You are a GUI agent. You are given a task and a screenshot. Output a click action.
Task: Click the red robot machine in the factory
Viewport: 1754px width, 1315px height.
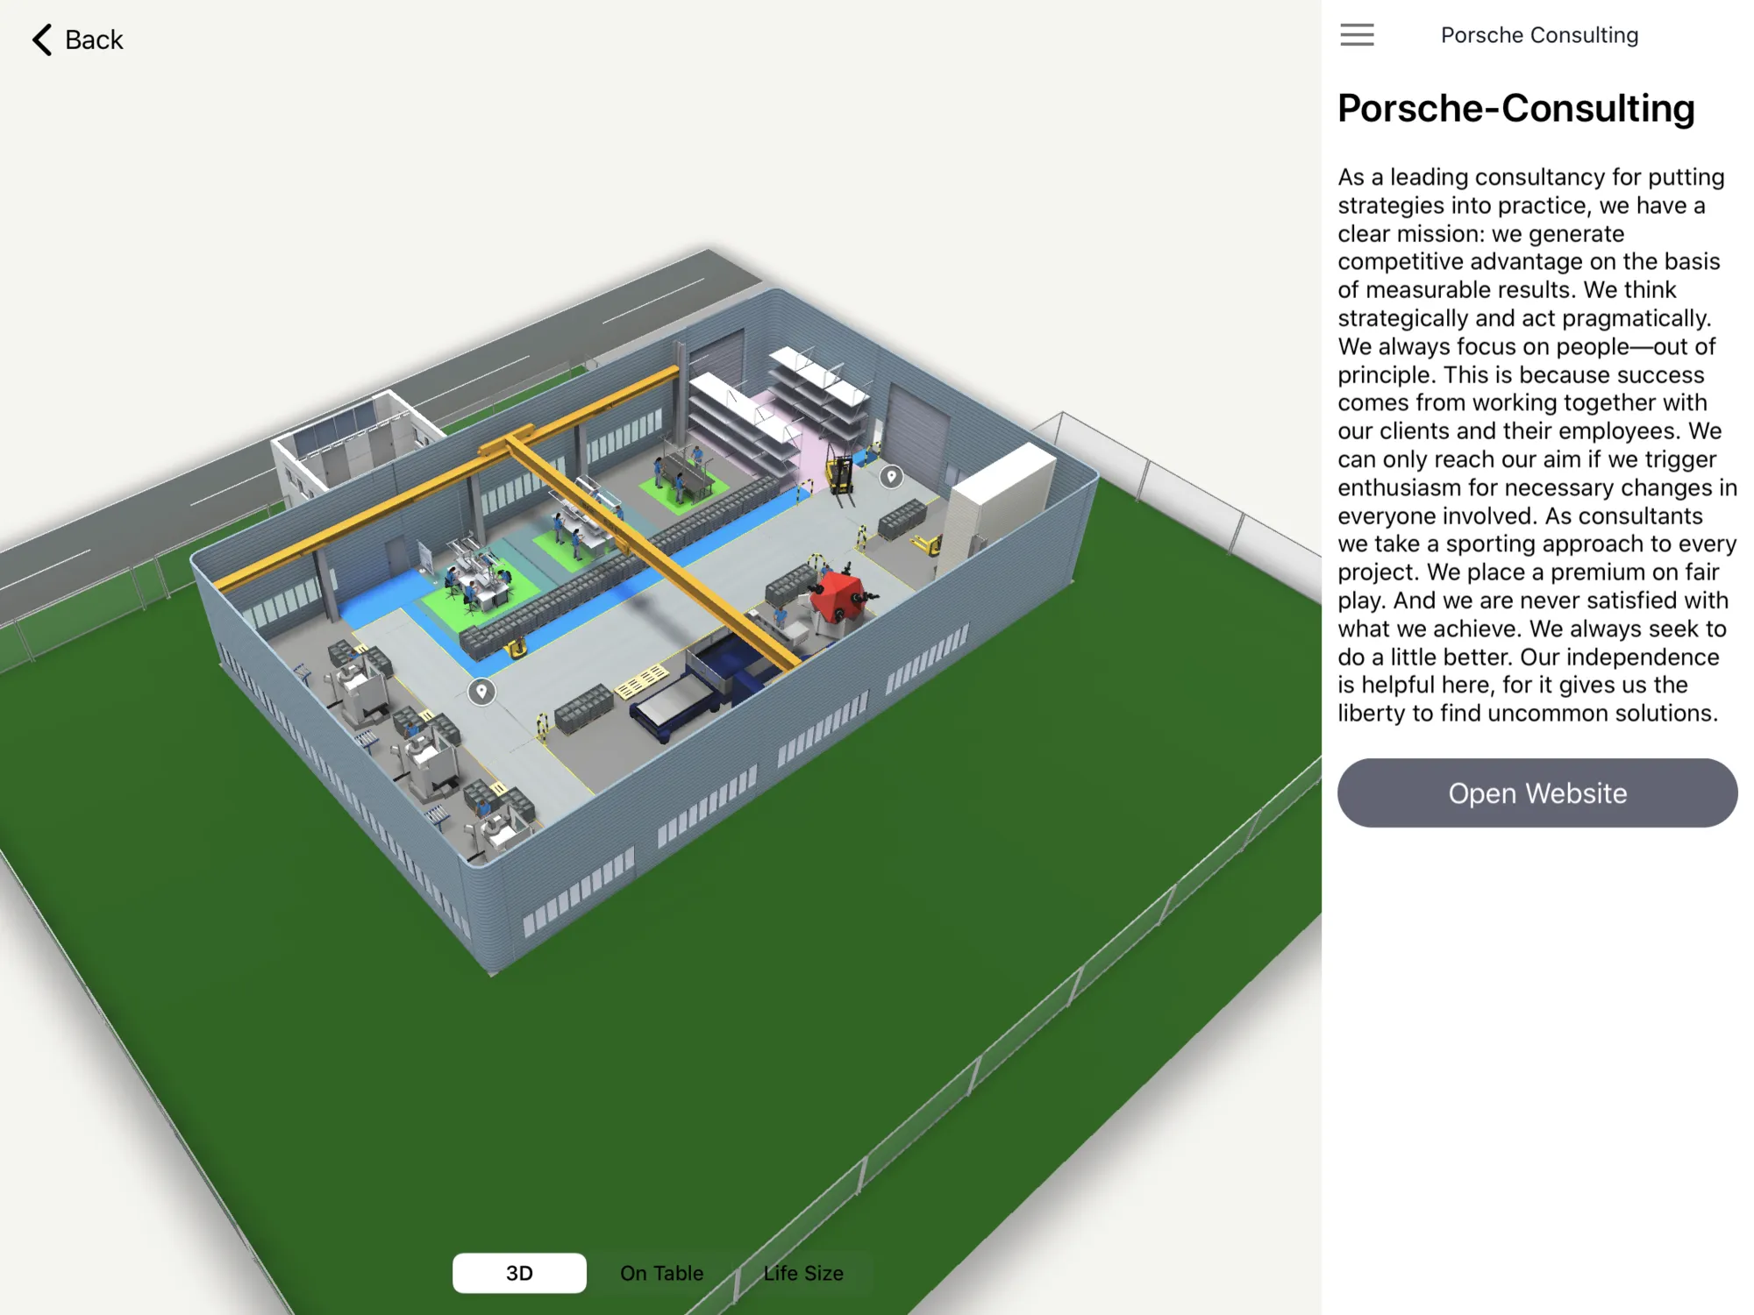coord(840,596)
